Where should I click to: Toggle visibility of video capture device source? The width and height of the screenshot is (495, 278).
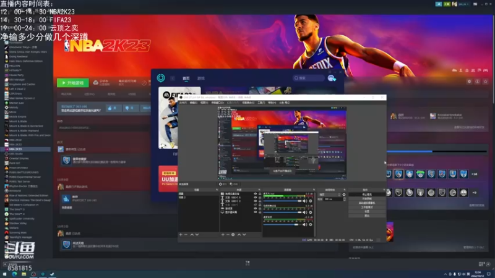256,193
